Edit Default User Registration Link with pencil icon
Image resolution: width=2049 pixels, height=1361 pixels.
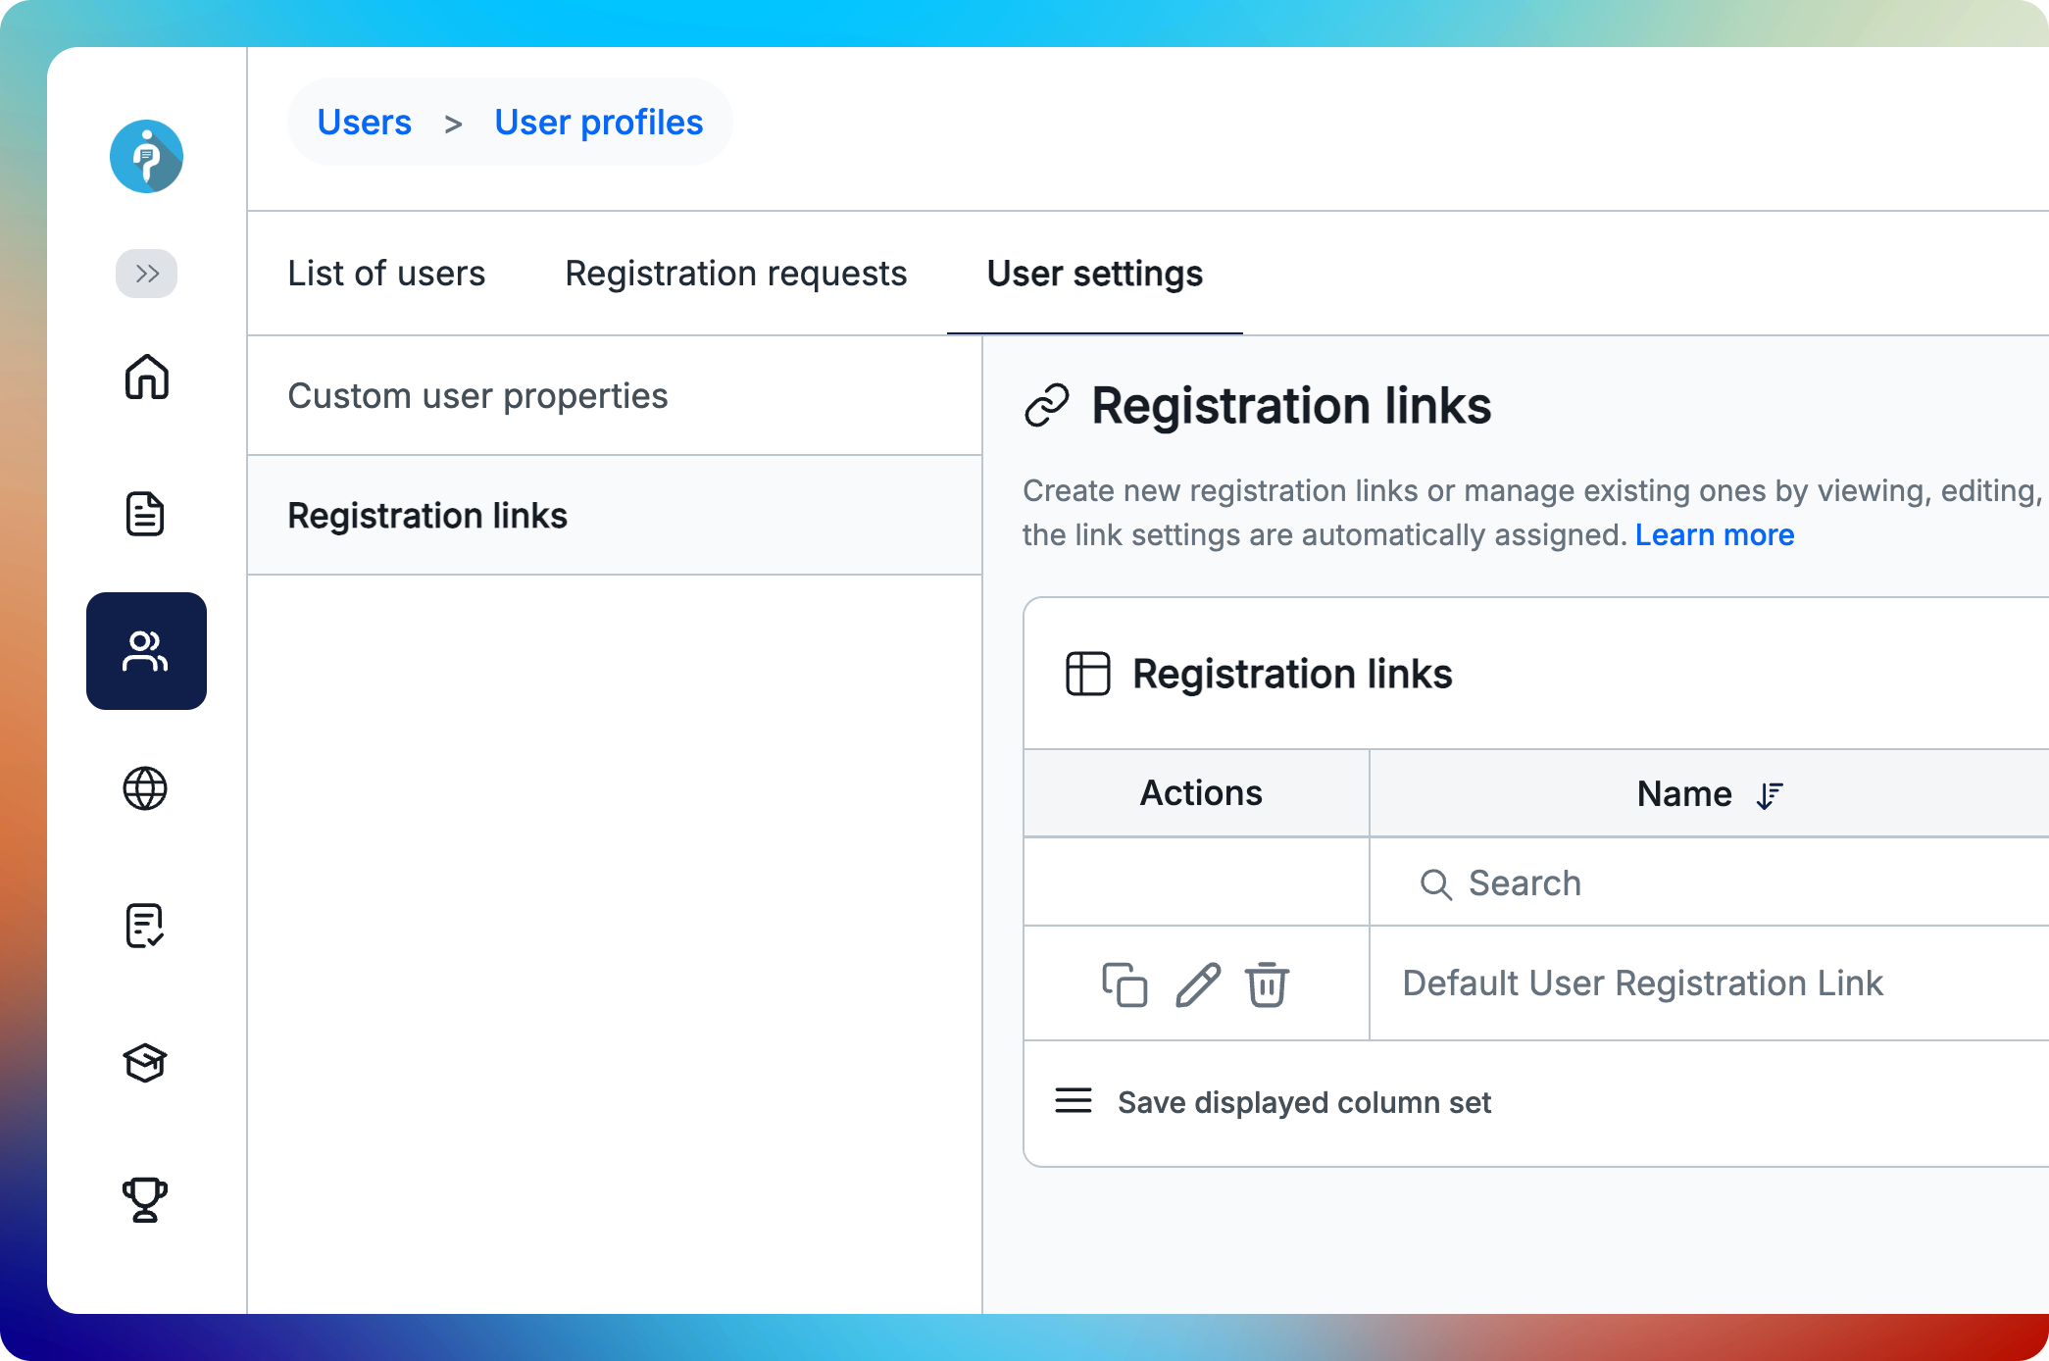pyautogui.click(x=1198, y=984)
